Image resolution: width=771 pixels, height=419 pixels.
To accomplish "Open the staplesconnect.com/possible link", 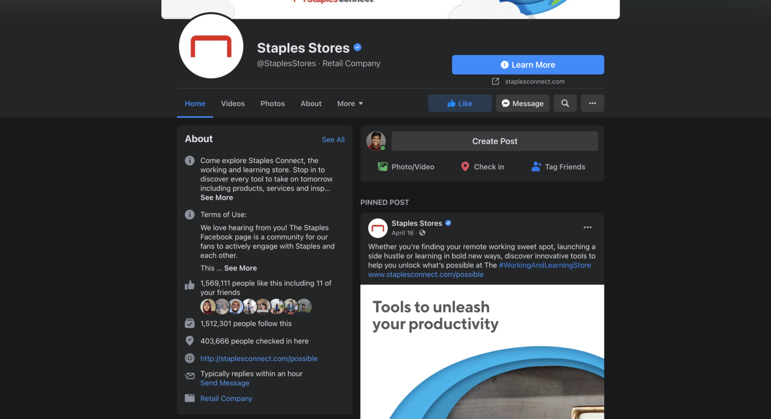I will 259,358.
